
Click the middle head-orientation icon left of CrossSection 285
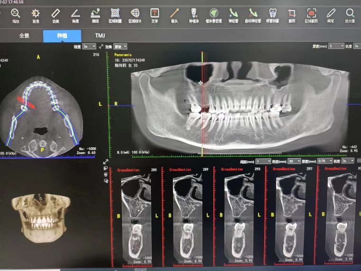(106, 175)
